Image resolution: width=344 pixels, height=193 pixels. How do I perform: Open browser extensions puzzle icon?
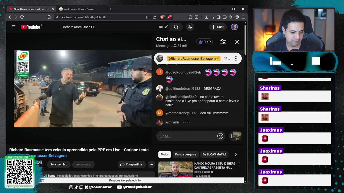[x=191, y=17]
